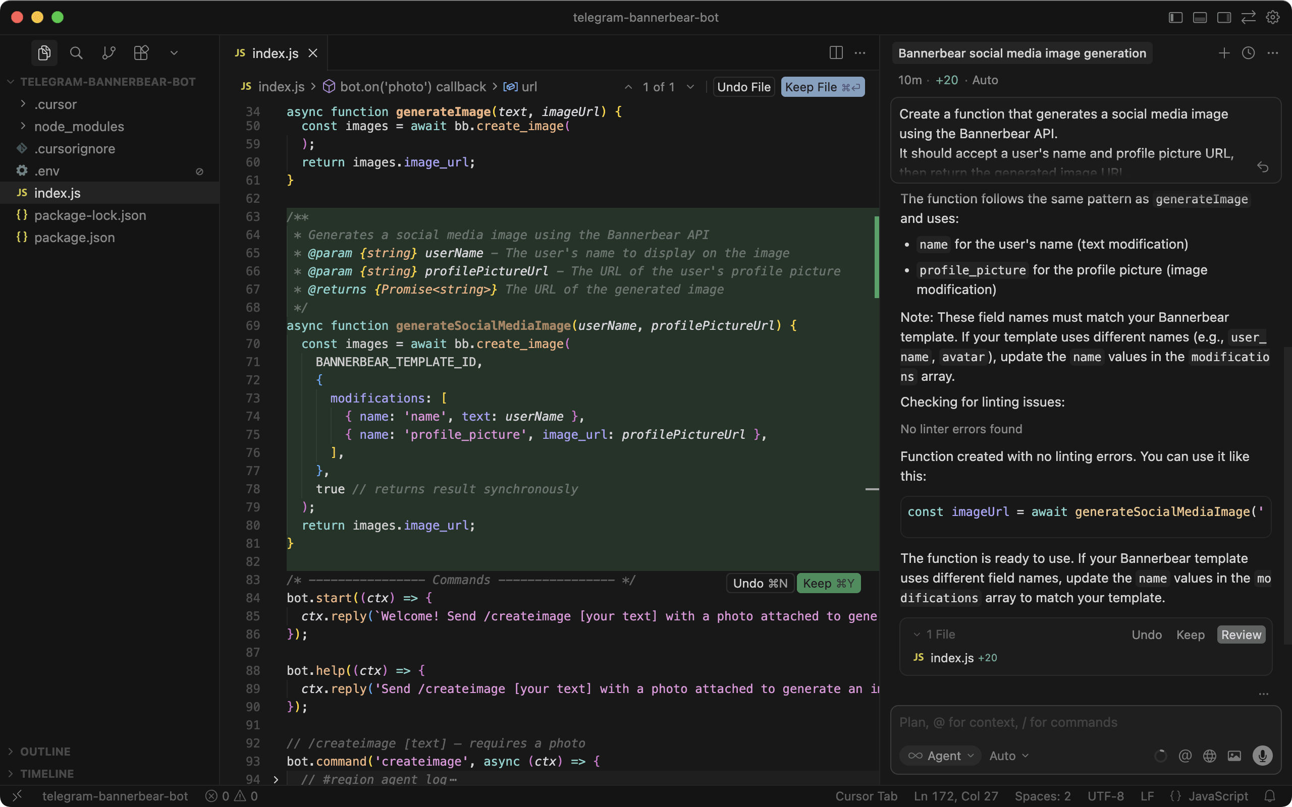Expand the OUTLINE section
This screenshot has height=807, width=1292.
44,751
